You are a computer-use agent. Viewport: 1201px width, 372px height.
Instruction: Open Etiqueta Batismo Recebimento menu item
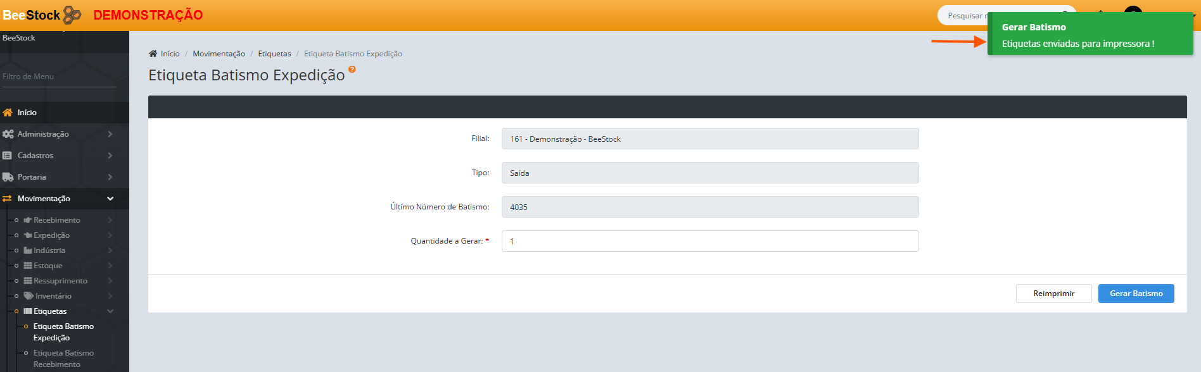[x=63, y=358]
